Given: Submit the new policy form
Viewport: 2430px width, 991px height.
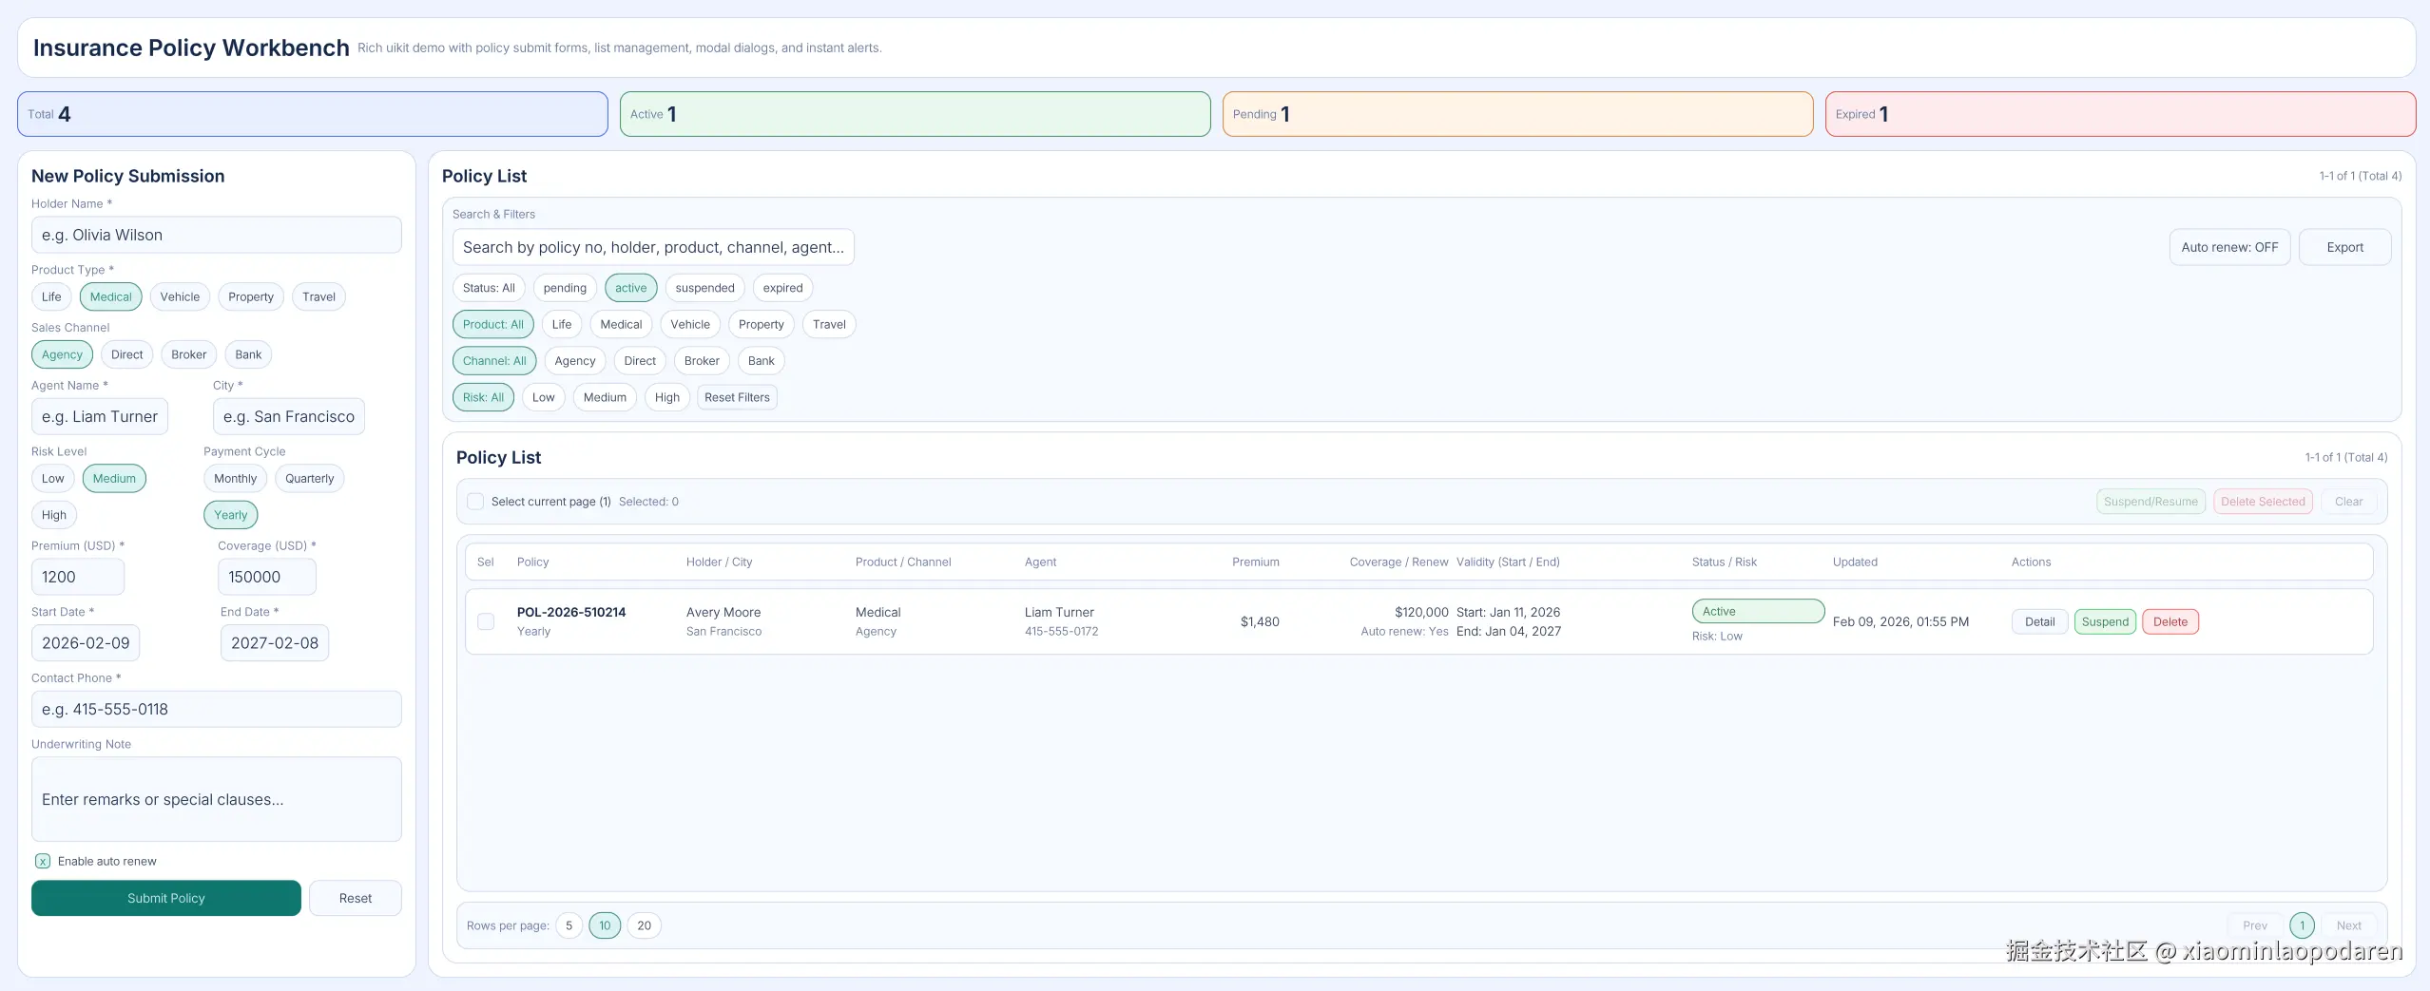Looking at the screenshot, I should (166, 898).
